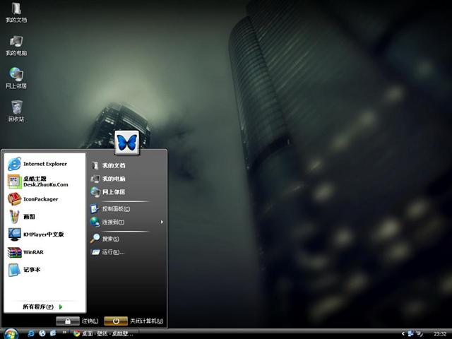This screenshot has width=452, height=339.
Task: Open 运行 run dialog
Action: click(x=127, y=252)
